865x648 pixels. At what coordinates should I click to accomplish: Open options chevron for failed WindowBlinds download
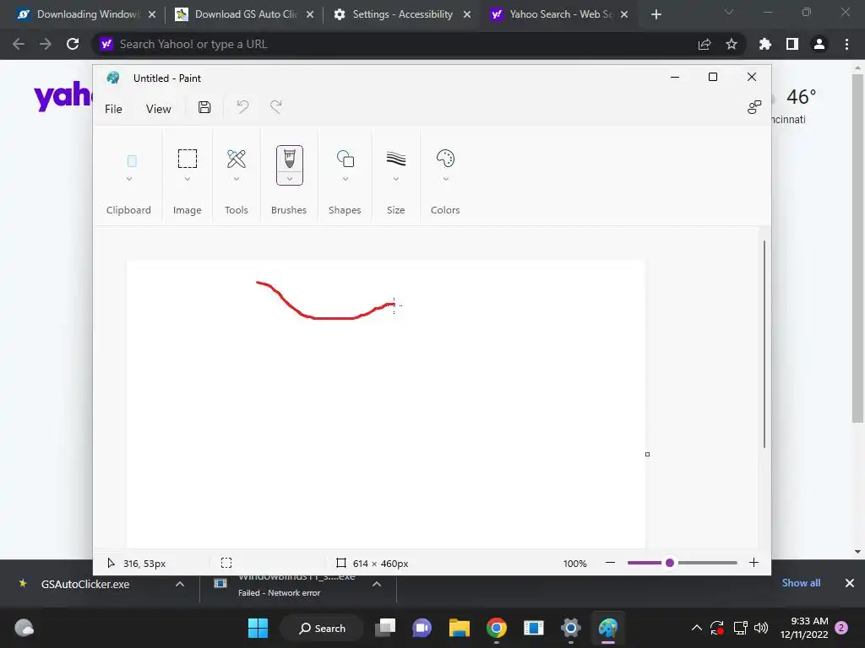point(377,584)
